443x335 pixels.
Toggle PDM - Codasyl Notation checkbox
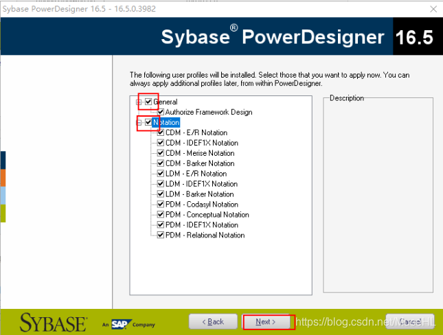(161, 204)
